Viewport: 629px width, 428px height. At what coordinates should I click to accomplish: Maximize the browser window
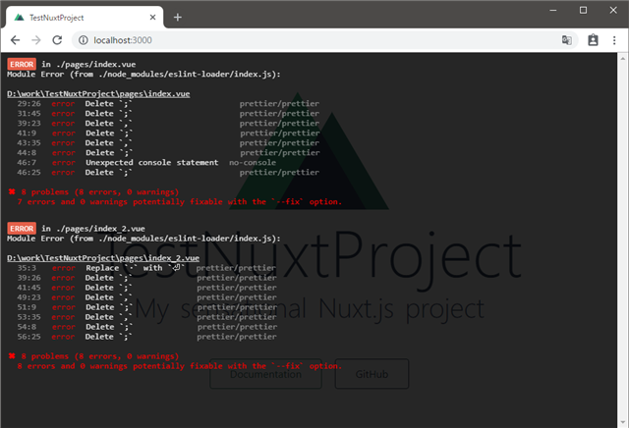pos(583,11)
